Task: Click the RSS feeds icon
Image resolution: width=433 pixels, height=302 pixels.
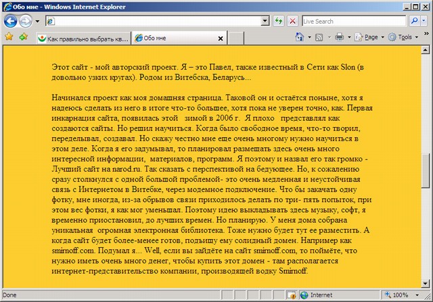Action: [x=319, y=37]
